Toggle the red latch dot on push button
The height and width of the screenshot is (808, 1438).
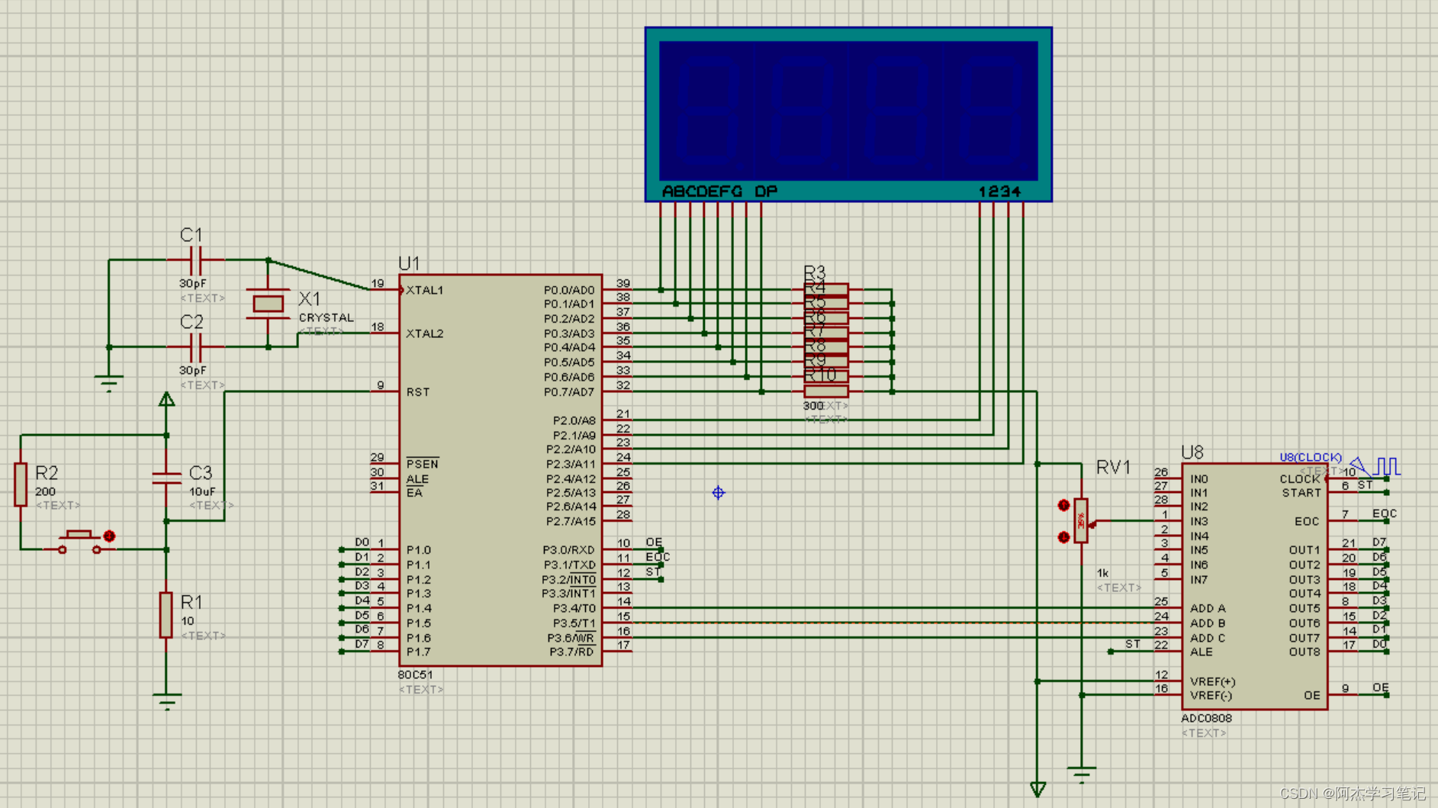click(109, 536)
